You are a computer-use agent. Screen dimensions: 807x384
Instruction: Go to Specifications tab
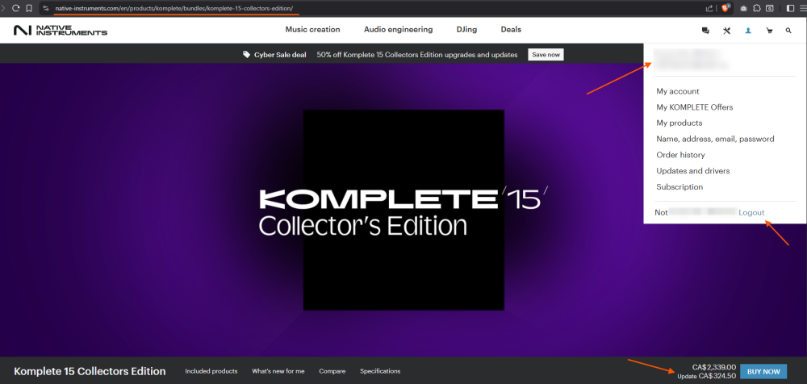click(380, 371)
